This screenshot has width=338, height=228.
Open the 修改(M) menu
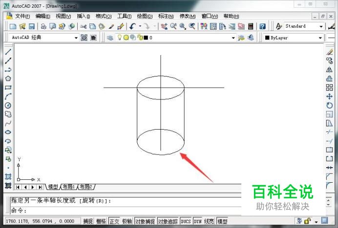click(188, 16)
